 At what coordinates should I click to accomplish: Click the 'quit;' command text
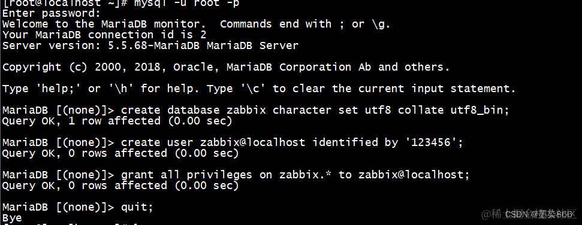pos(137,207)
